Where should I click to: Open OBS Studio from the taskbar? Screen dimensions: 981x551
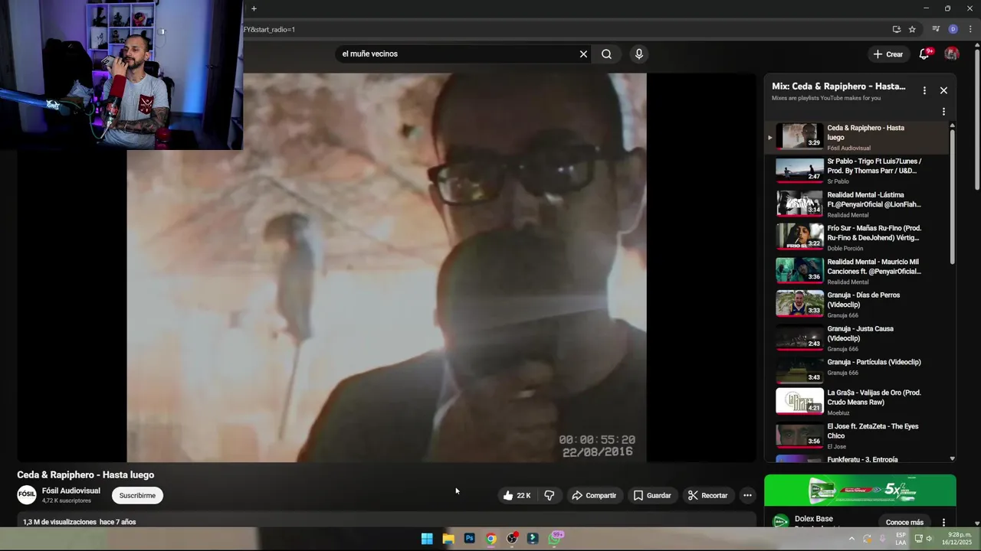click(x=512, y=539)
